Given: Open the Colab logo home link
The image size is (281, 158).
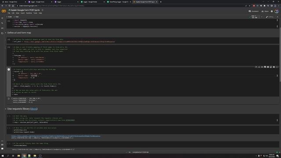Looking at the screenshot, I should [4, 11].
